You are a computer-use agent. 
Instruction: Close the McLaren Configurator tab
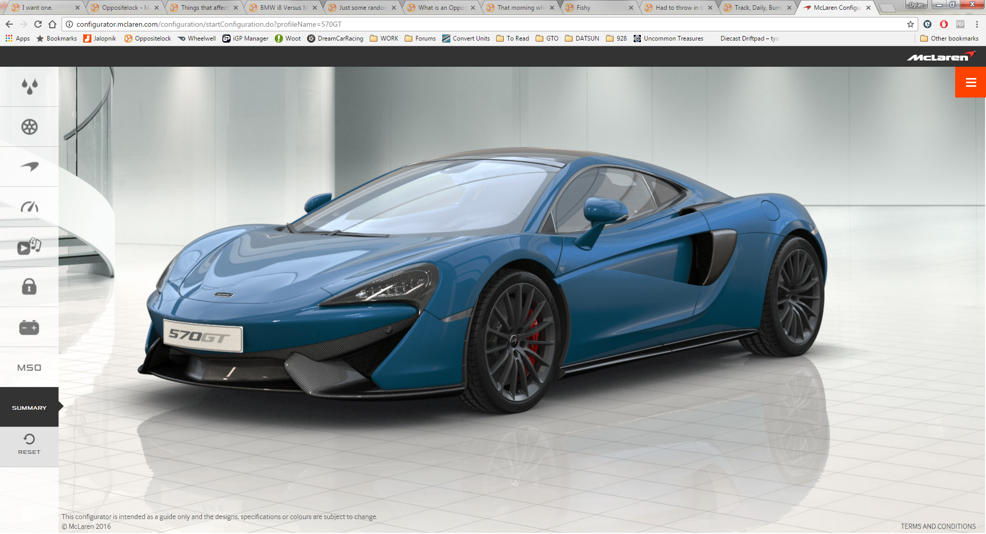[x=868, y=8]
